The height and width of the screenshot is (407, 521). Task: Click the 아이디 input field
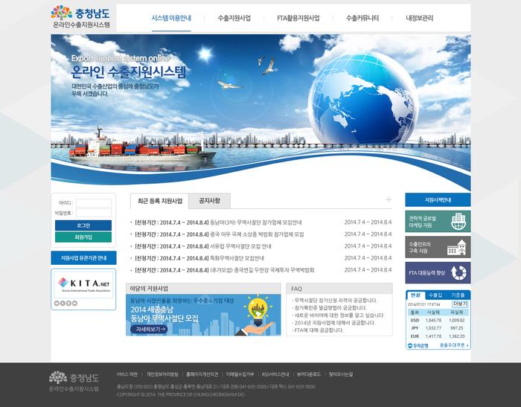(x=94, y=202)
